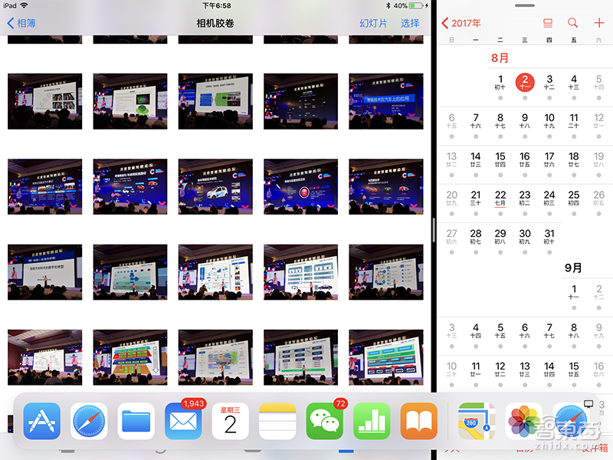
Task: Open the Stocks app from the dock
Action: (x=372, y=420)
